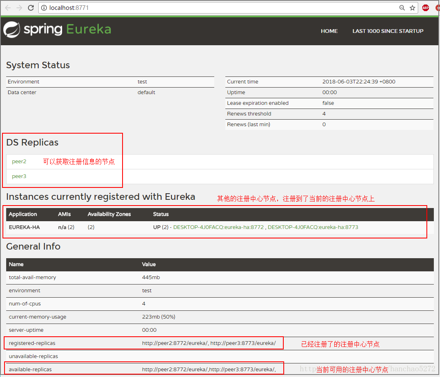
Task: Click the server-uptime row name
Action: [x=26, y=330]
